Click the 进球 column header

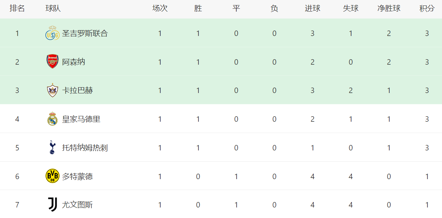[x=313, y=9]
